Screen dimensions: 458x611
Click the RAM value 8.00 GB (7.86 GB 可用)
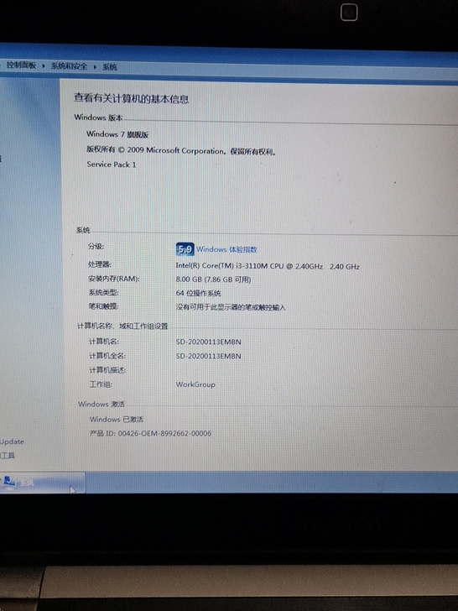click(213, 279)
